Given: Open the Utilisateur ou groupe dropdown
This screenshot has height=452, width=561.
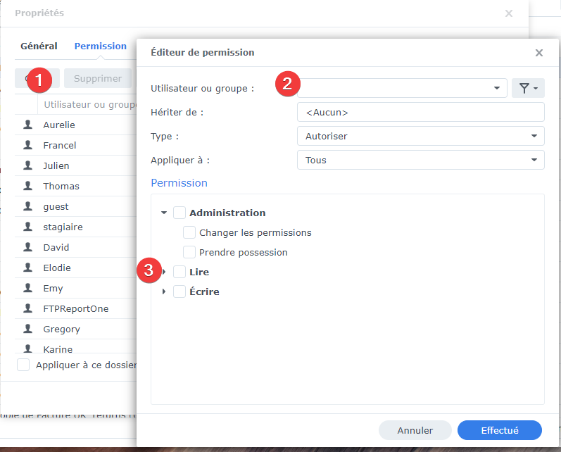Looking at the screenshot, I should [x=402, y=88].
